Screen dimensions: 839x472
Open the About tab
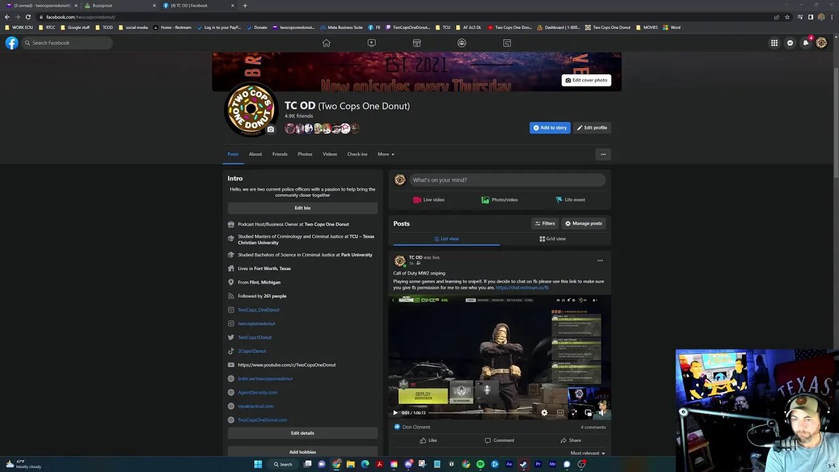[x=255, y=154]
